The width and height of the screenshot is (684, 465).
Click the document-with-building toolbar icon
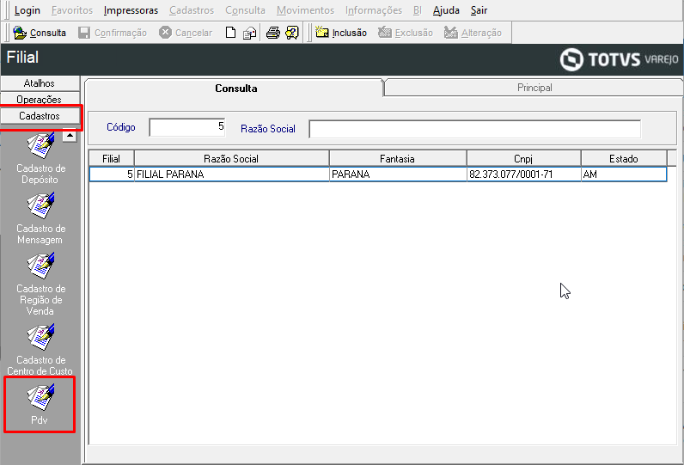[x=249, y=34]
